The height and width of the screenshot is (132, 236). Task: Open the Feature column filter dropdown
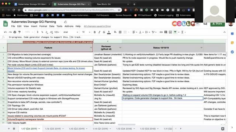91,48
